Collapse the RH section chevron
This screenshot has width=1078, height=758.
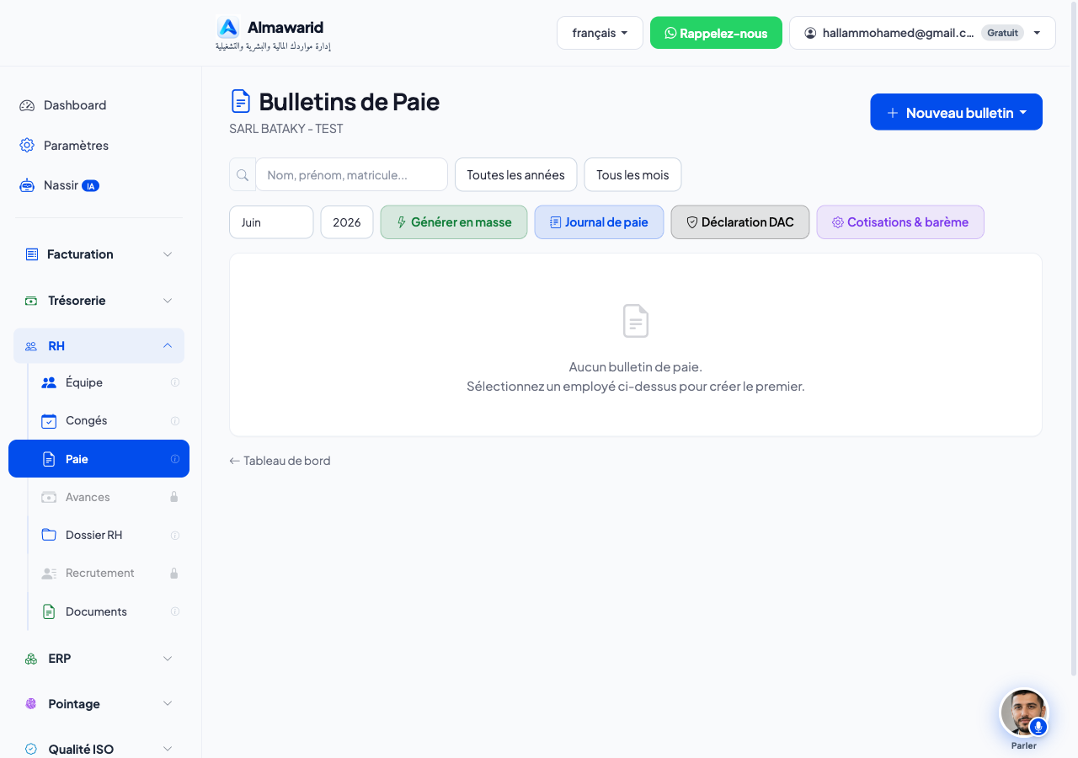tap(168, 346)
